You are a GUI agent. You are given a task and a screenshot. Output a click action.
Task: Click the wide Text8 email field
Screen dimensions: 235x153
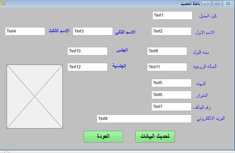pos(144,119)
